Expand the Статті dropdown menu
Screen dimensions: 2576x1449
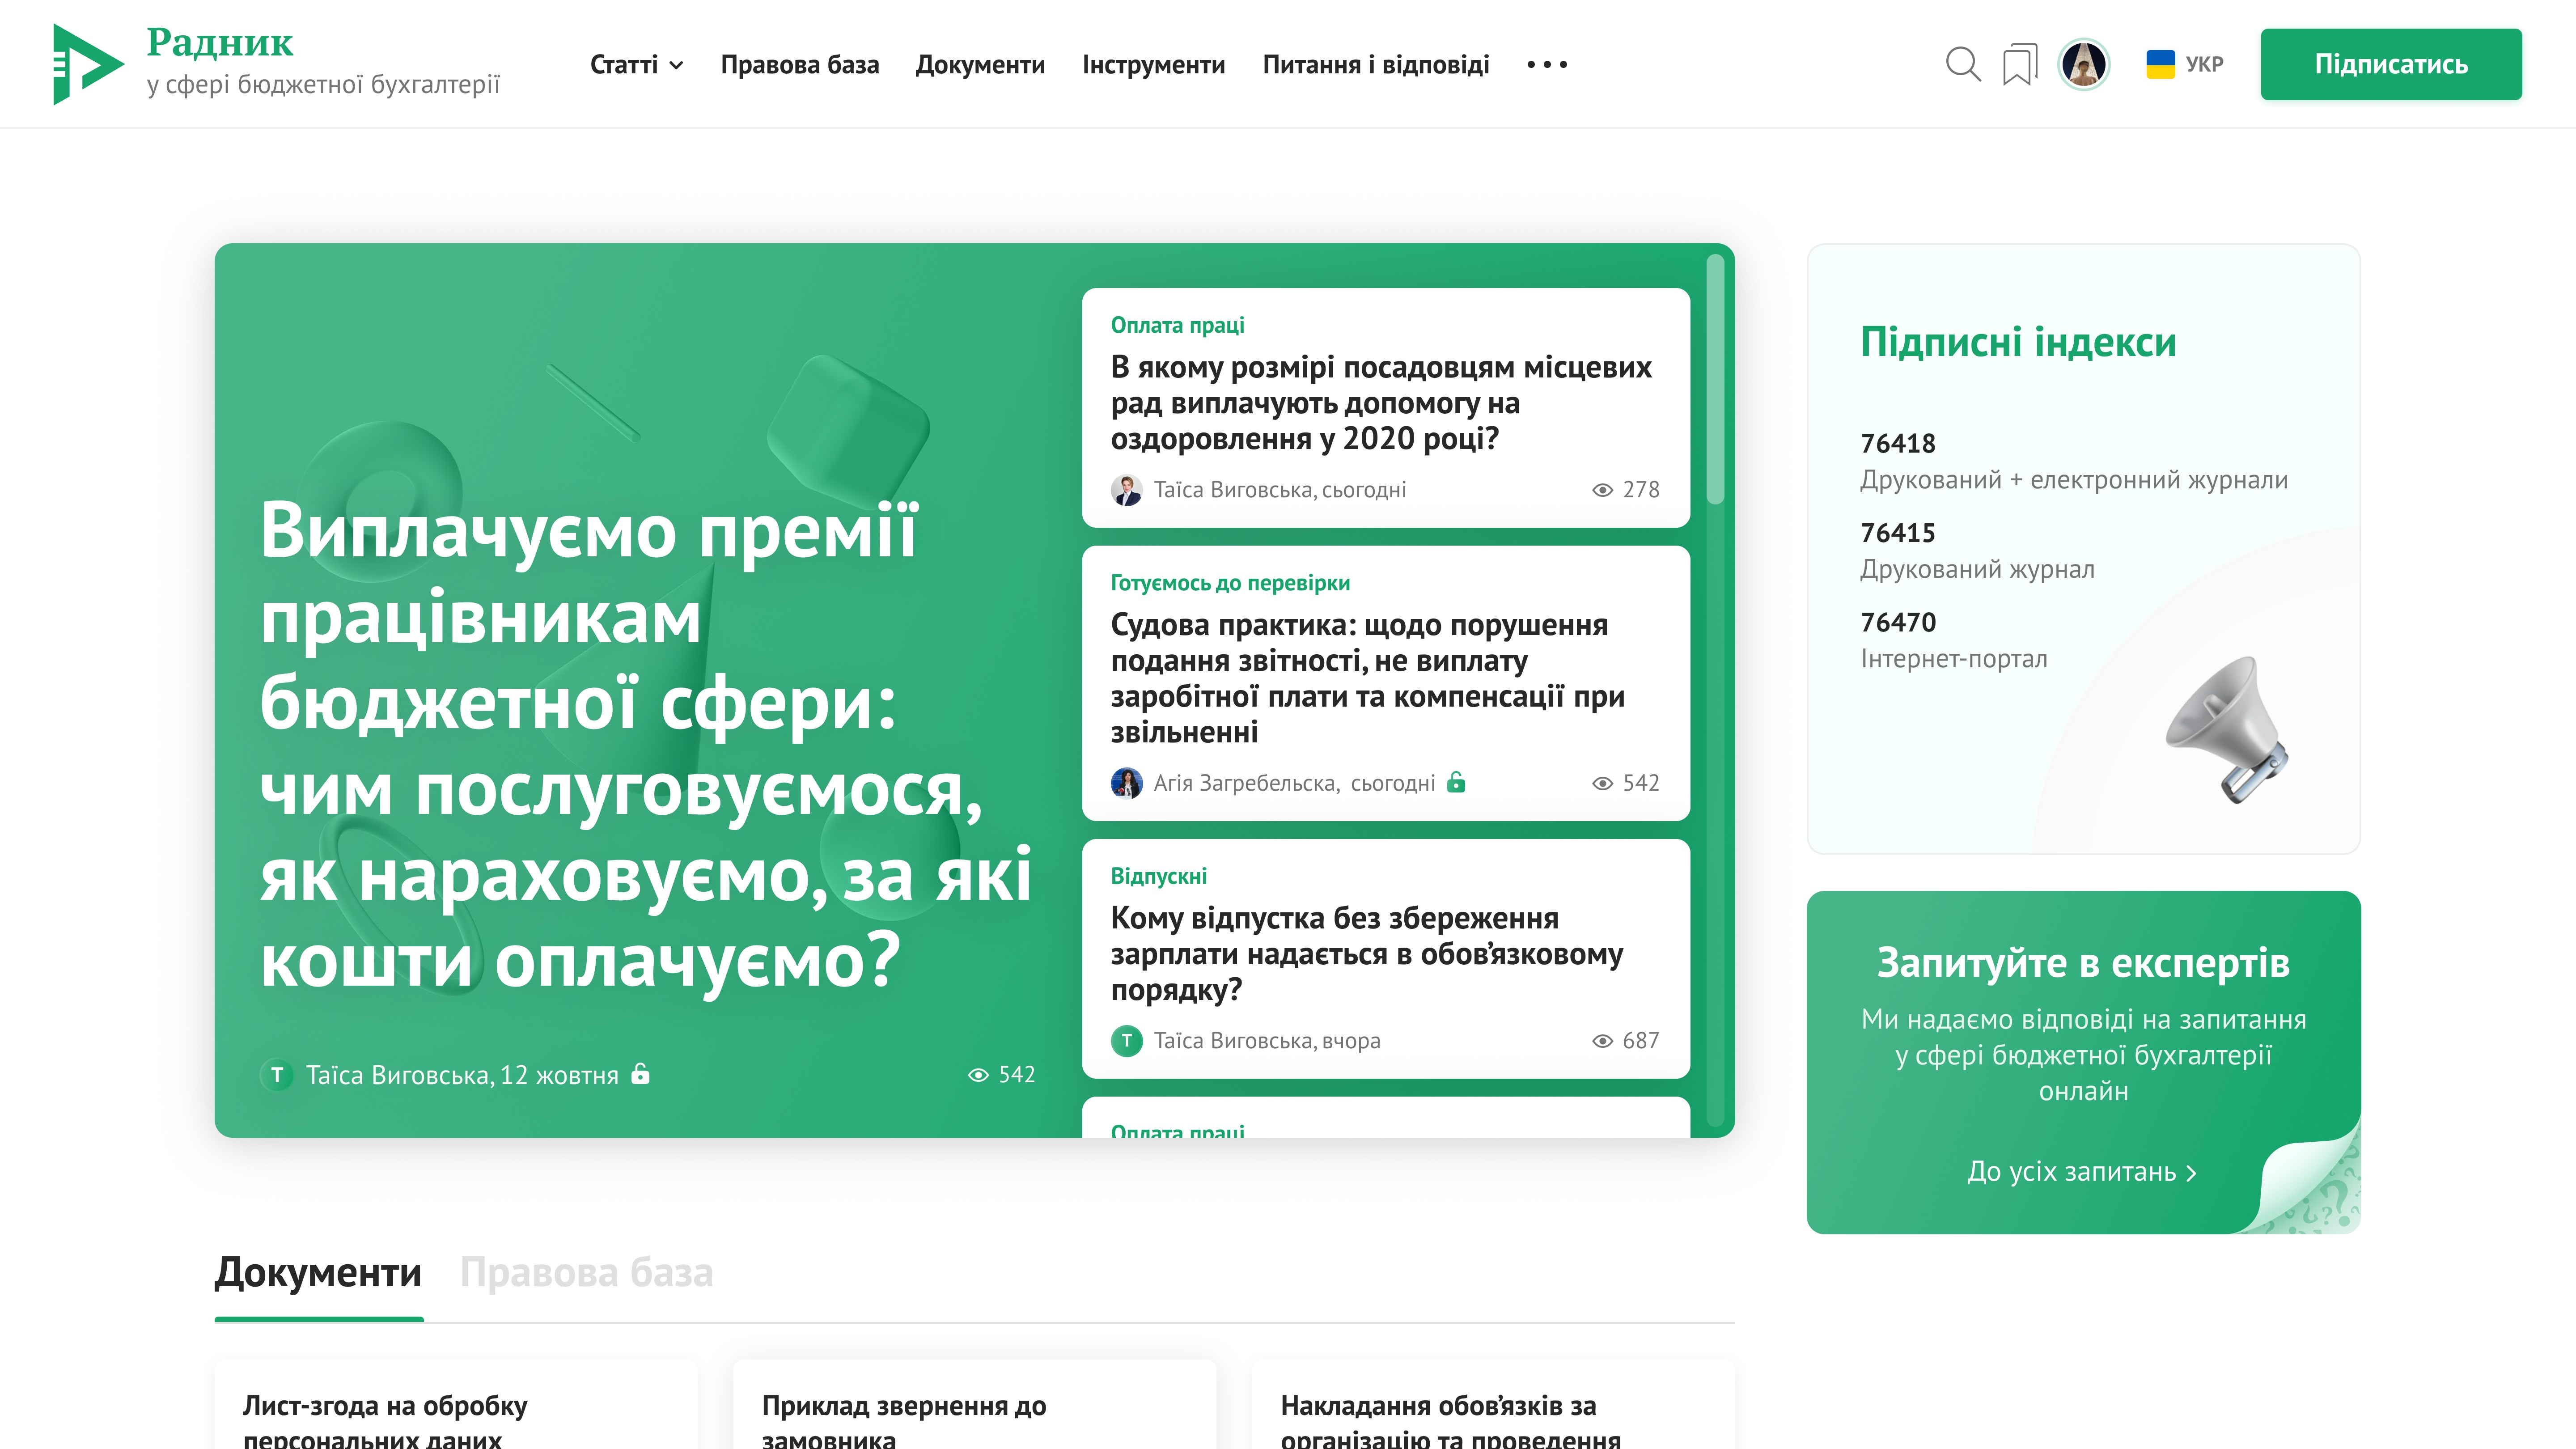click(636, 65)
